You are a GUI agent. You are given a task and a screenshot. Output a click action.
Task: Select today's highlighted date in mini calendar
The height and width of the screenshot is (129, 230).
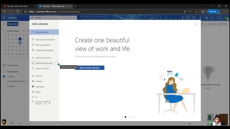(20, 39)
